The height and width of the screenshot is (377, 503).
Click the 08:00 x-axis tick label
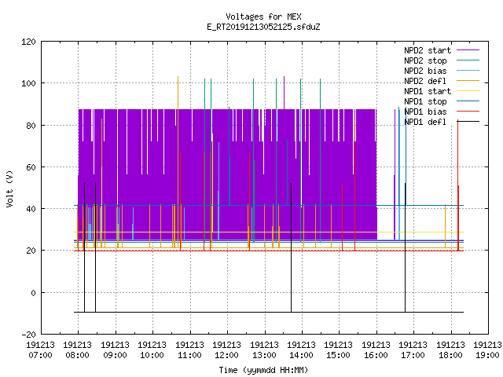click(x=78, y=355)
